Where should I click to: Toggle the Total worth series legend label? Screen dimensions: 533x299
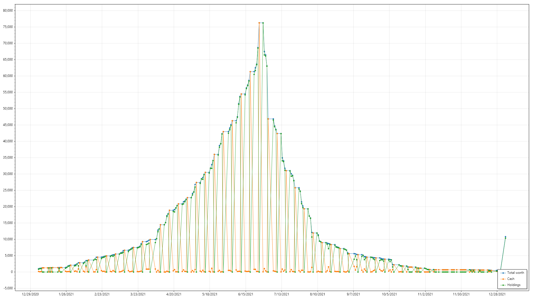coord(516,273)
